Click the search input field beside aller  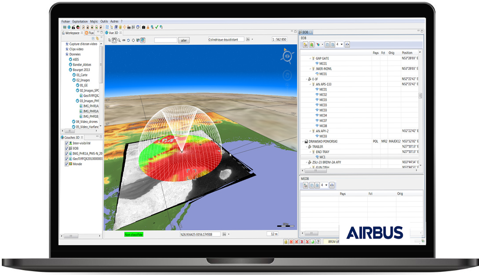[x=165, y=40]
